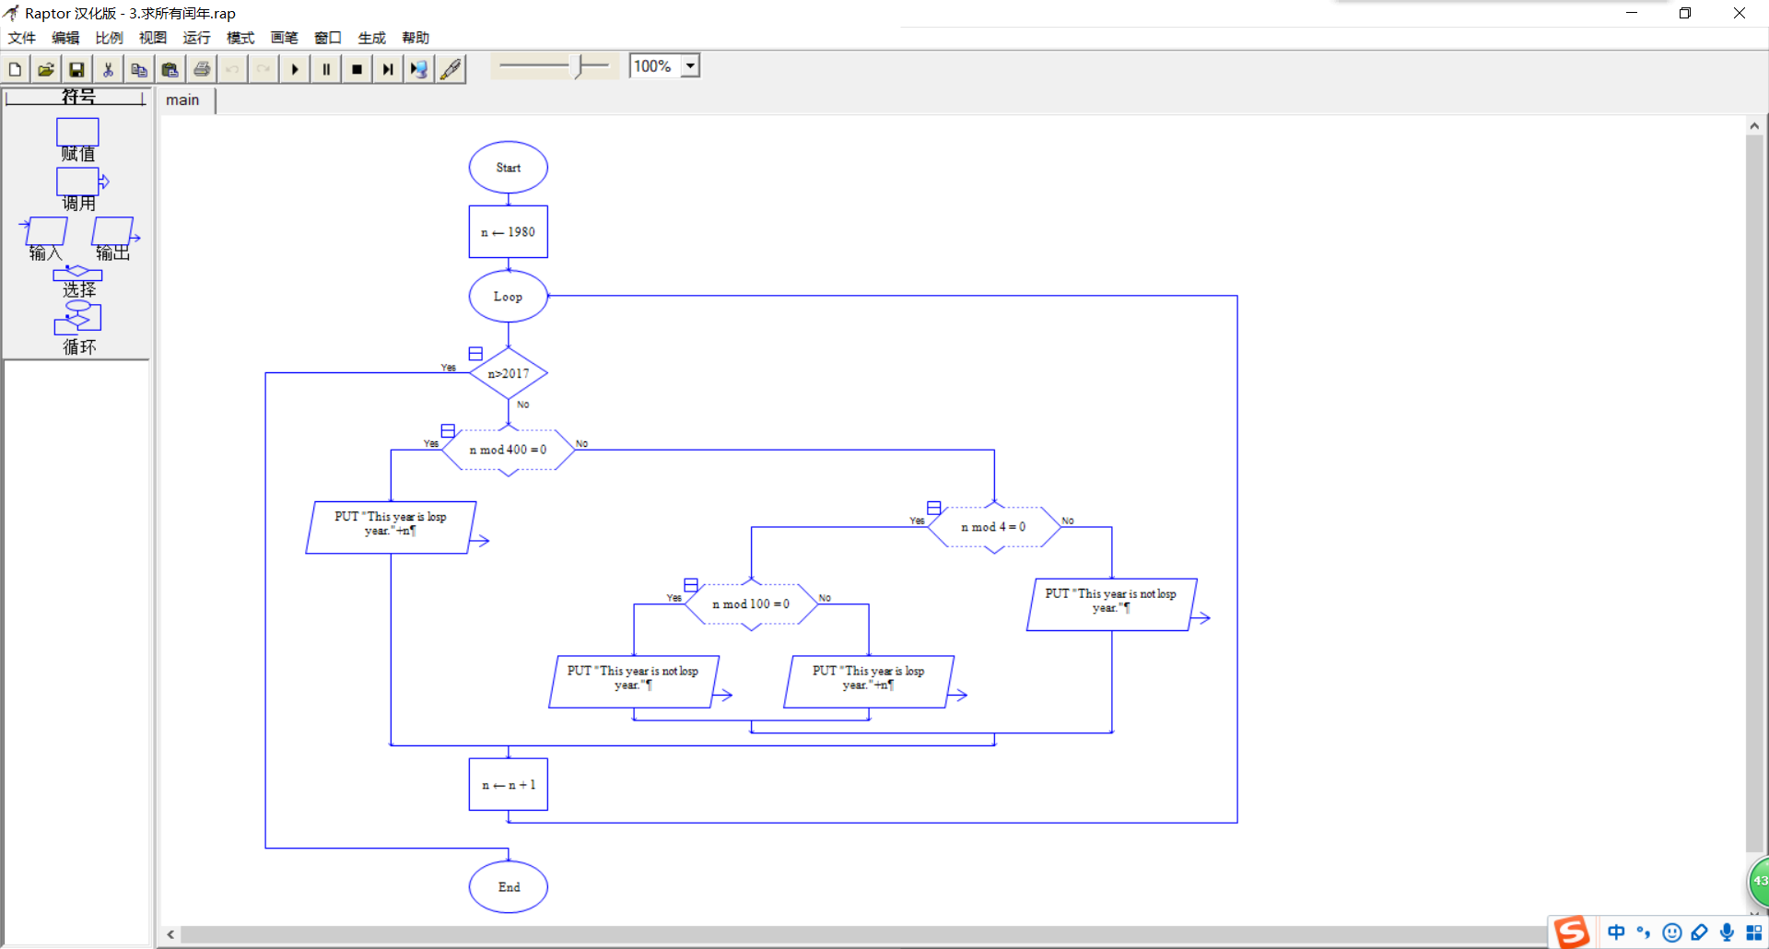Click the Print toolbar icon
The height and width of the screenshot is (949, 1769).
click(x=202, y=69)
